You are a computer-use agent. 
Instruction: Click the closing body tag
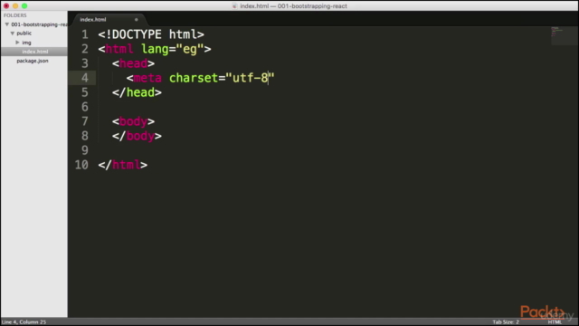(x=137, y=136)
